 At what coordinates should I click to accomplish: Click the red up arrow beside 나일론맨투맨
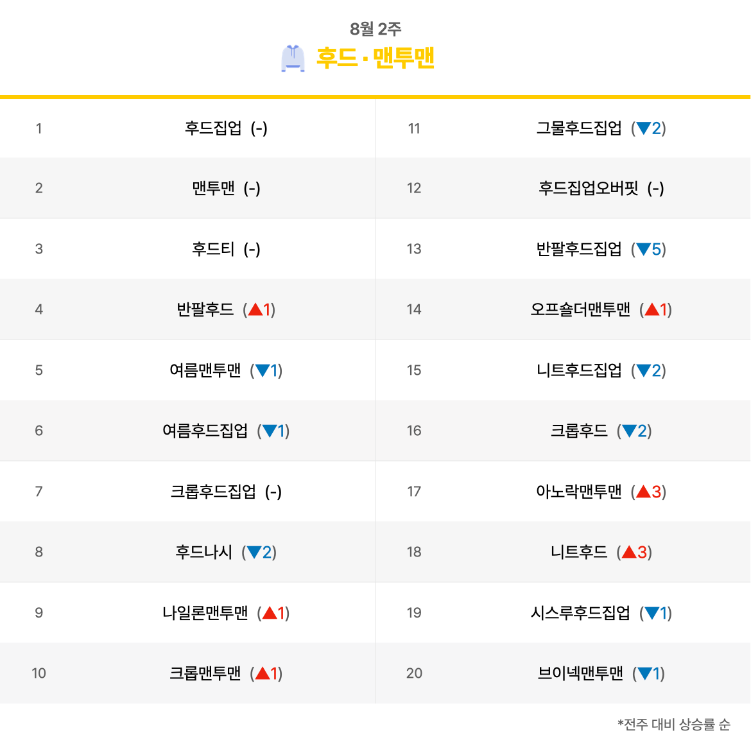[x=270, y=612]
